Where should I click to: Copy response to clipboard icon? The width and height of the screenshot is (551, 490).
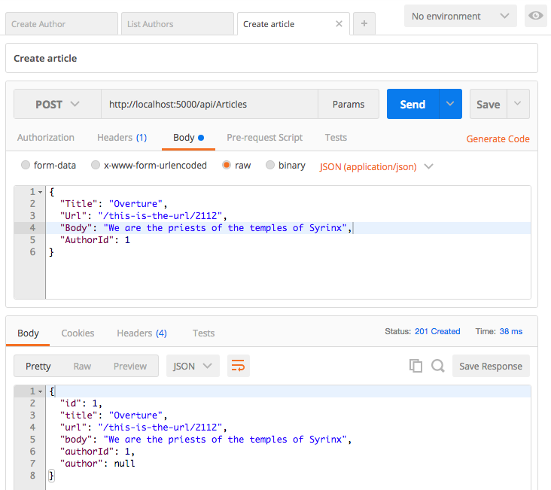(416, 366)
